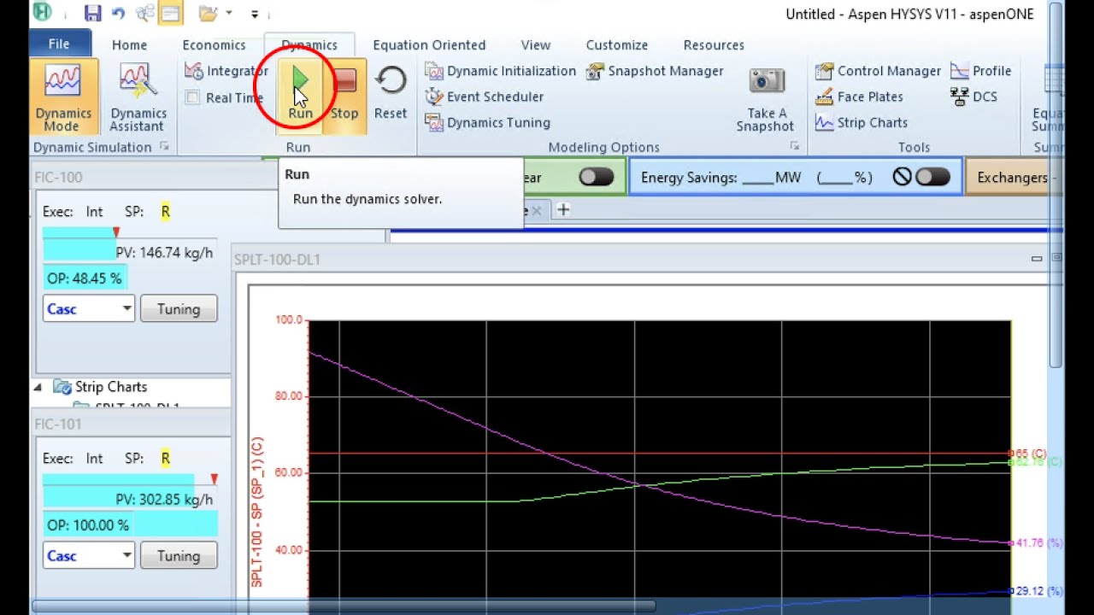Open Customize Quick Access Toolbar dropdown
The image size is (1094, 615).
point(255,14)
